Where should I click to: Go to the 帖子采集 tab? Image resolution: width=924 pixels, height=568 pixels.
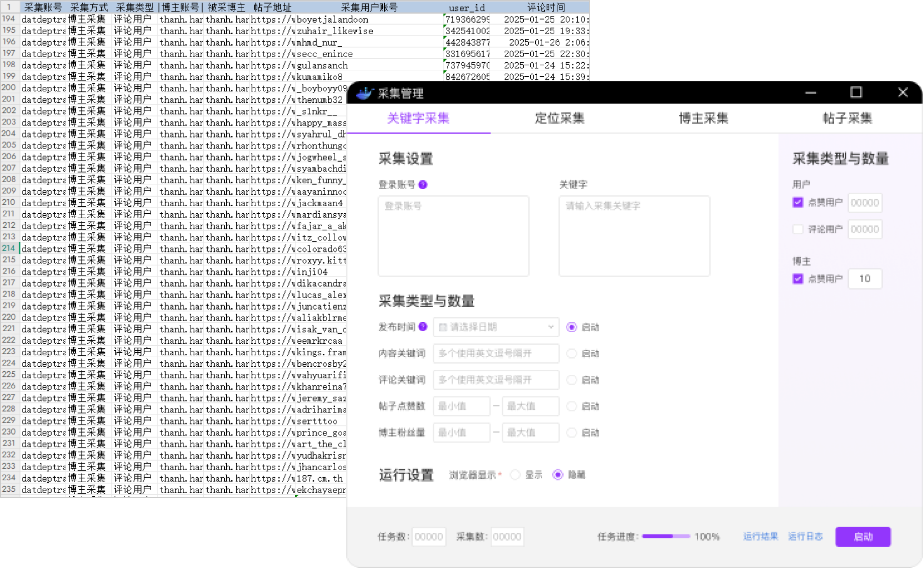click(x=847, y=118)
